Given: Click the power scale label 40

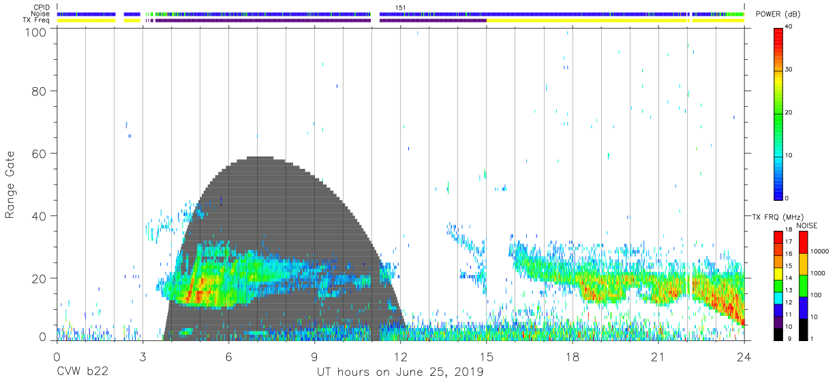Looking at the screenshot, I should point(789,27).
